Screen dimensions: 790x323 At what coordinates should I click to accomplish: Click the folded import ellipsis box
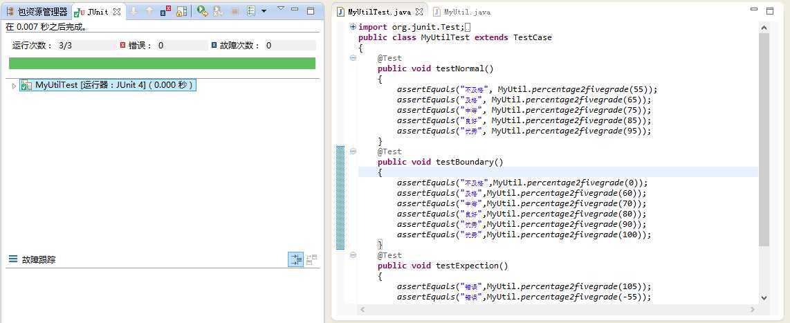coord(468,27)
